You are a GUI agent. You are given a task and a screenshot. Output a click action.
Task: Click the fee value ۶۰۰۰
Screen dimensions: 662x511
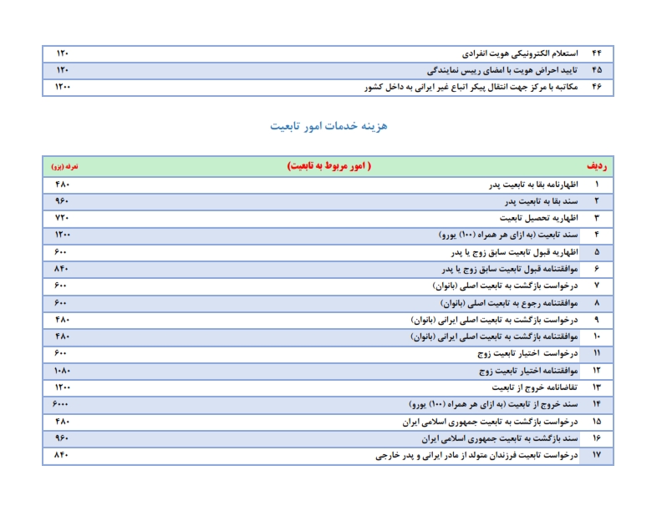(63, 404)
